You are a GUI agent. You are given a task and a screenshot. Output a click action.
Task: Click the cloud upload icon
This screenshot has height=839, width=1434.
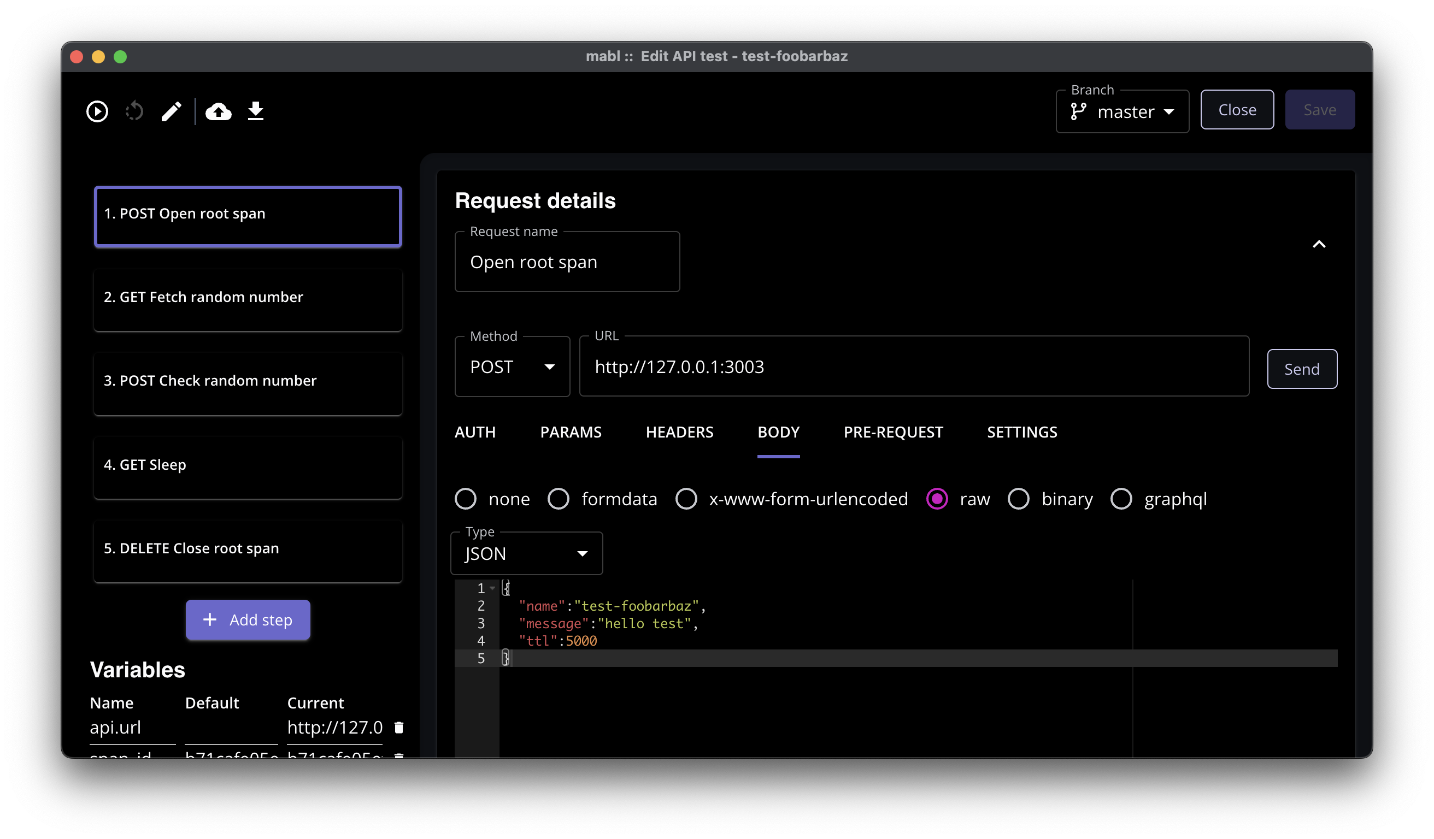[x=219, y=111]
